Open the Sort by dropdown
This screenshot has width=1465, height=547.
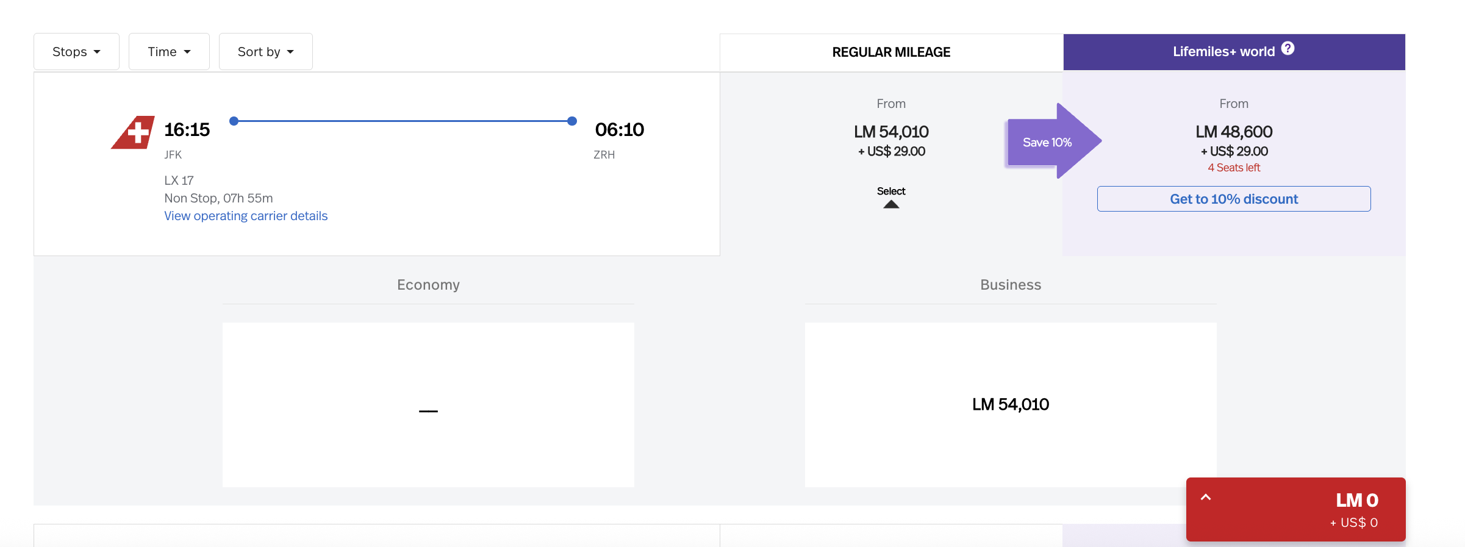266,52
